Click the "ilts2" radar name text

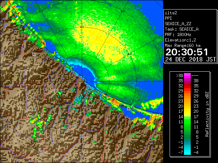[x=171, y=13]
